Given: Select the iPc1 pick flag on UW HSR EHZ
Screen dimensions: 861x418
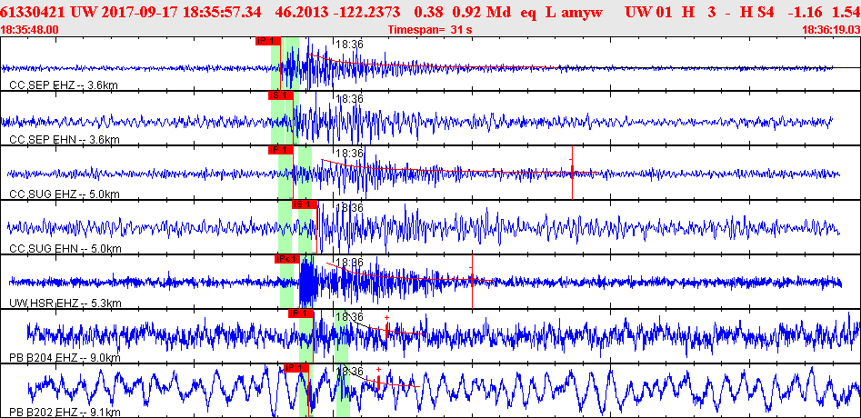Looking at the screenshot, I should tap(286, 259).
